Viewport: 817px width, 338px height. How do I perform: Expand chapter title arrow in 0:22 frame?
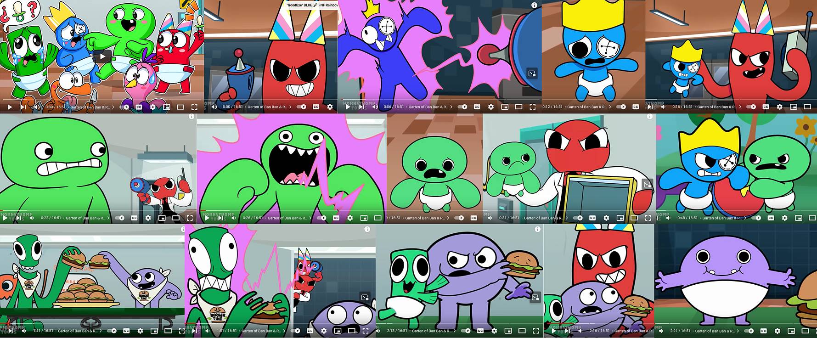pos(109,218)
